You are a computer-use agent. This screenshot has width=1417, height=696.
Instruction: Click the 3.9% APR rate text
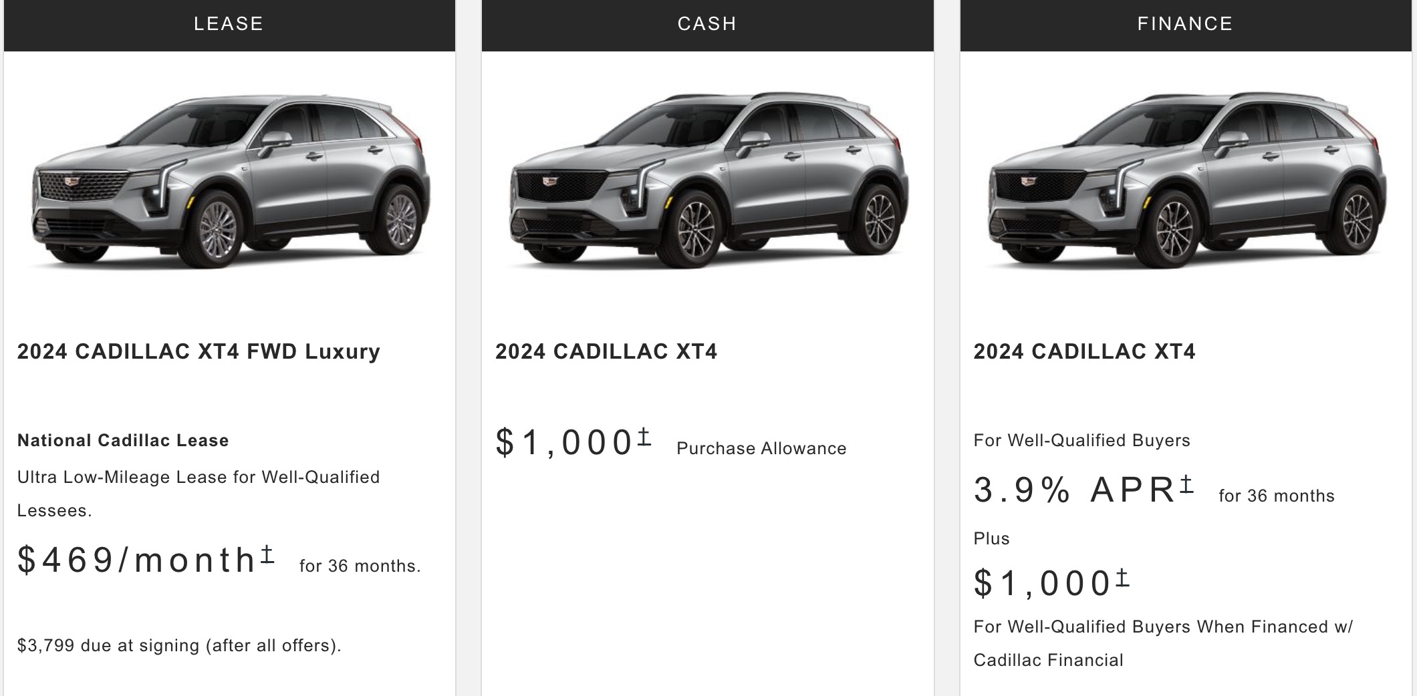1075,490
